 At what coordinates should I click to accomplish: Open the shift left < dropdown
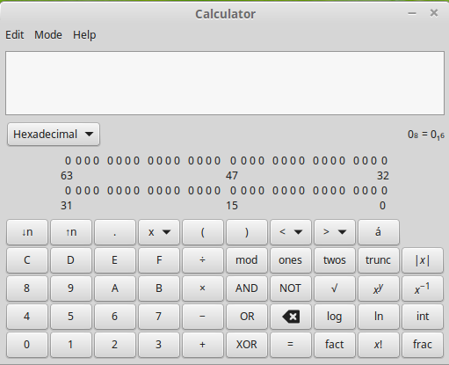click(x=291, y=232)
